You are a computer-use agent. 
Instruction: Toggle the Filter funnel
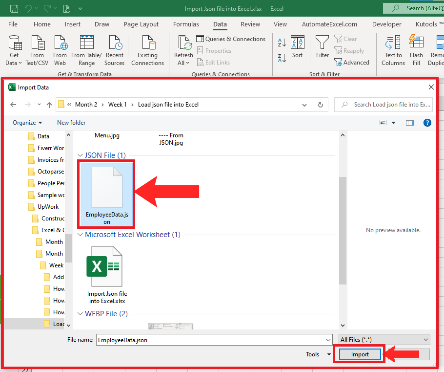pyautogui.click(x=322, y=47)
